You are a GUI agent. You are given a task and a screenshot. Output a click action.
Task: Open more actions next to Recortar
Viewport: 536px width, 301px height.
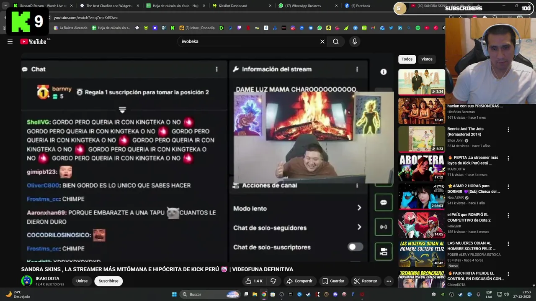point(389,281)
